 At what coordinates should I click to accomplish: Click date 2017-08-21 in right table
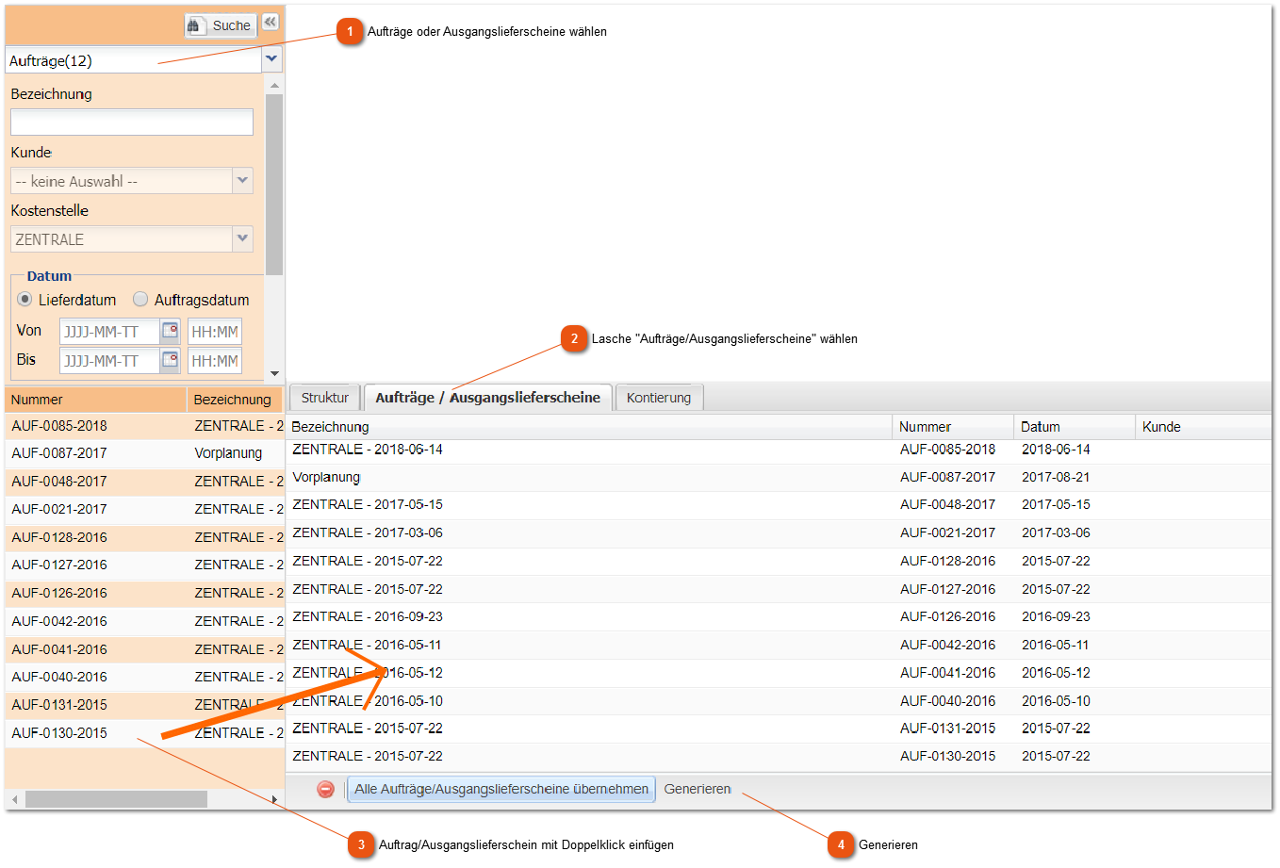tap(1056, 478)
